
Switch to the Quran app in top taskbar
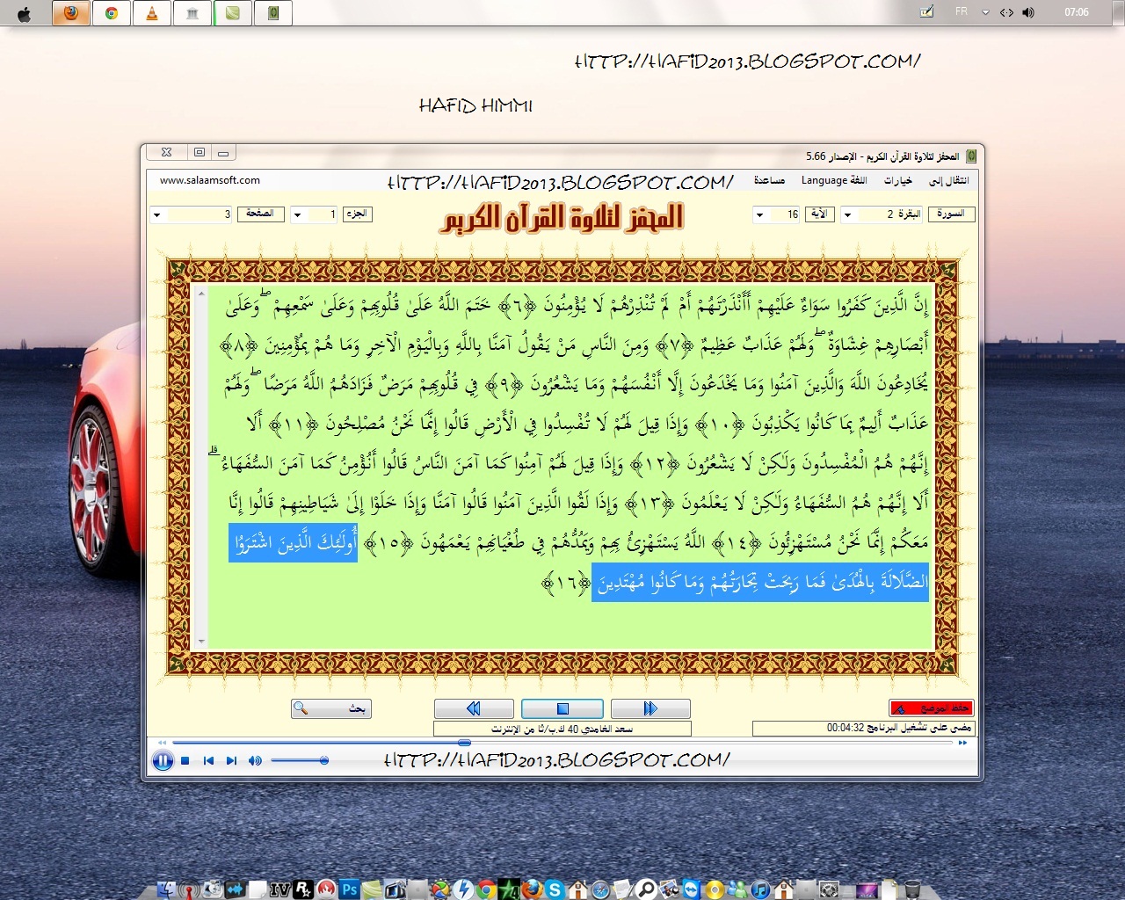point(273,13)
